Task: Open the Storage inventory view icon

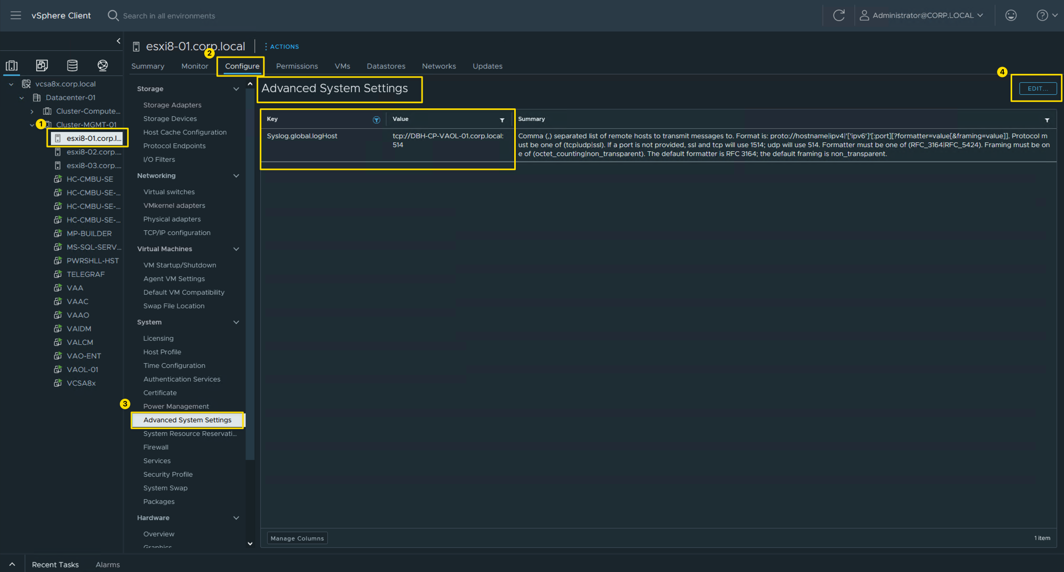Action: [72, 65]
